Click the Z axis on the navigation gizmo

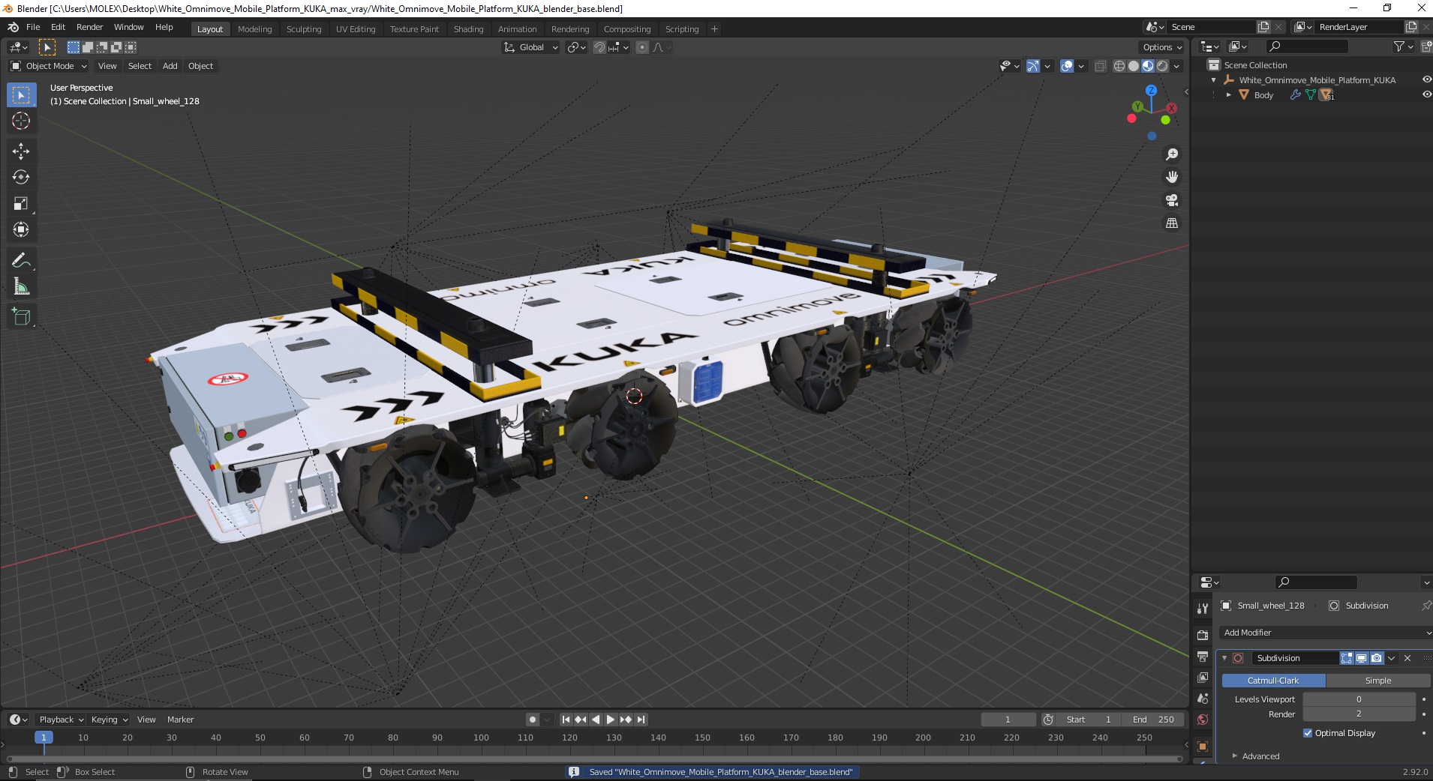click(1151, 90)
